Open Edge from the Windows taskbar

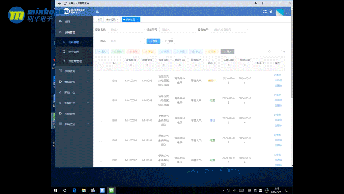74,190
